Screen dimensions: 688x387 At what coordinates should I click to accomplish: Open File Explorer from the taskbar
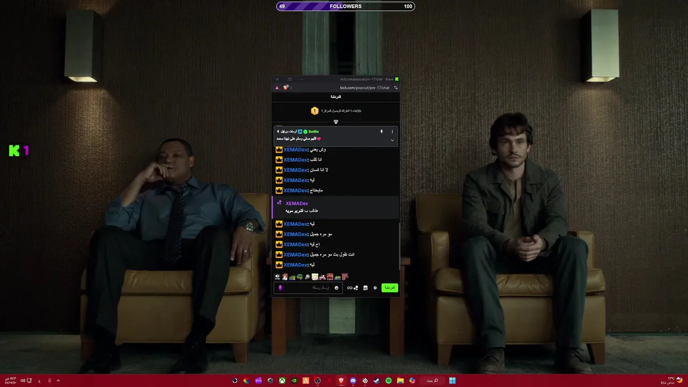pos(400,381)
